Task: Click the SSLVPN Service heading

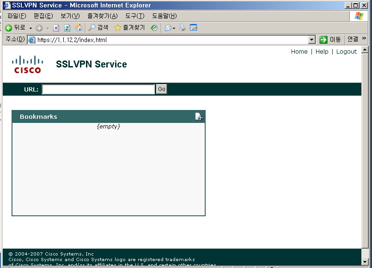Action: [91, 64]
